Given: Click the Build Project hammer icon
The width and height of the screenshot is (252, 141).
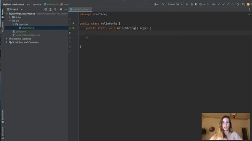Looking at the screenshot, I should click(x=163, y=4).
